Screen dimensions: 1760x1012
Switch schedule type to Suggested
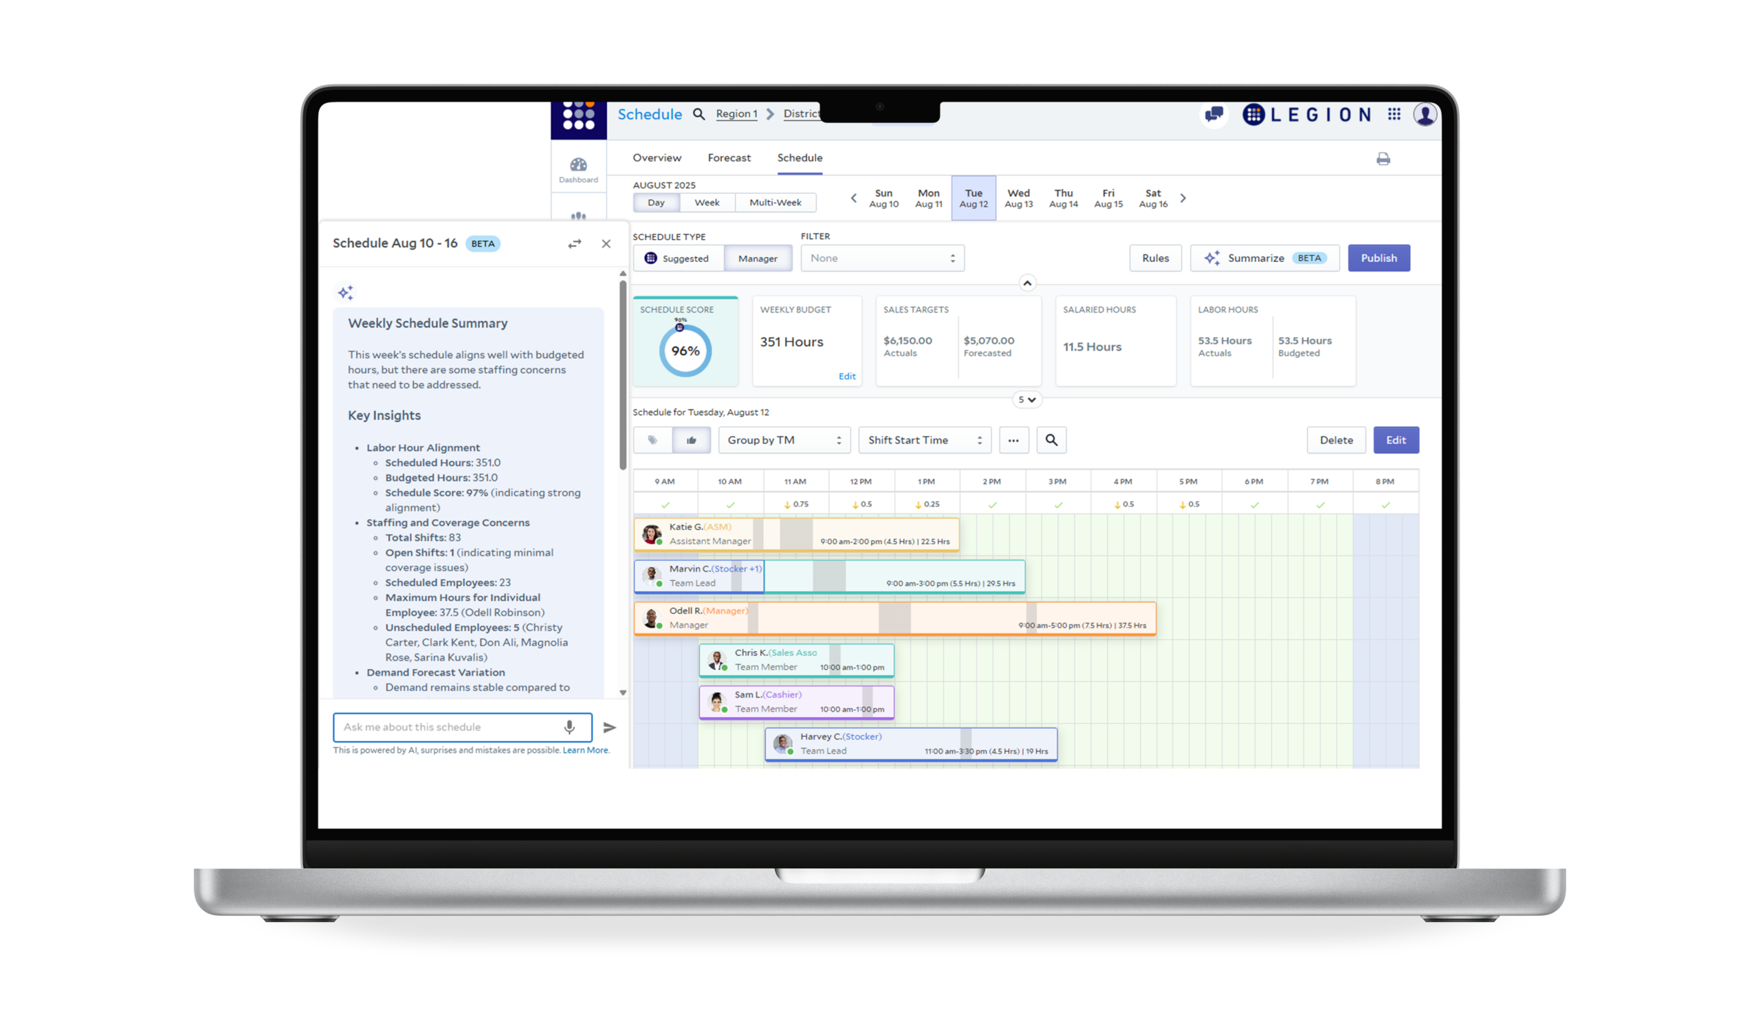tap(679, 258)
